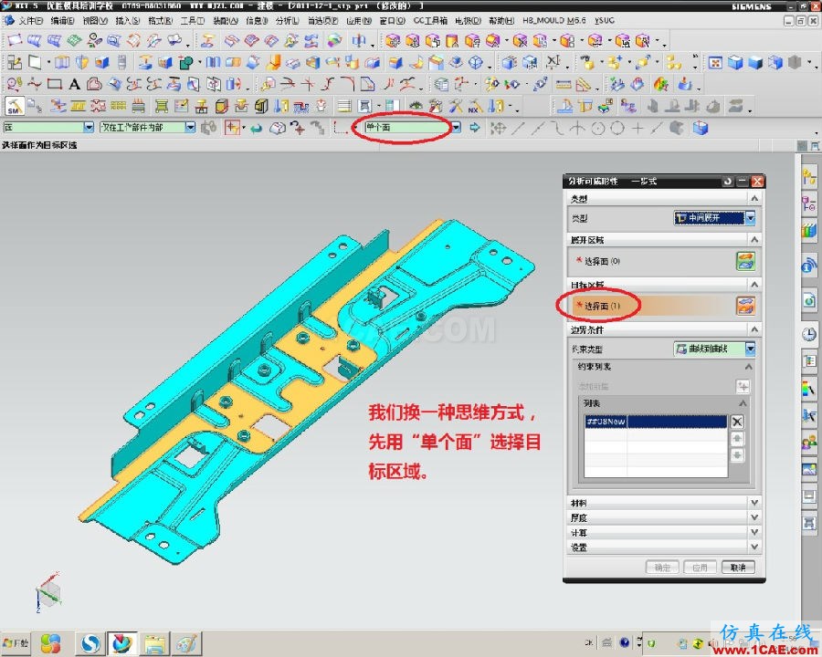Viewport: 822px width, 657px height.
Task: Open the books library icon in resource bar
Action: [x=809, y=231]
